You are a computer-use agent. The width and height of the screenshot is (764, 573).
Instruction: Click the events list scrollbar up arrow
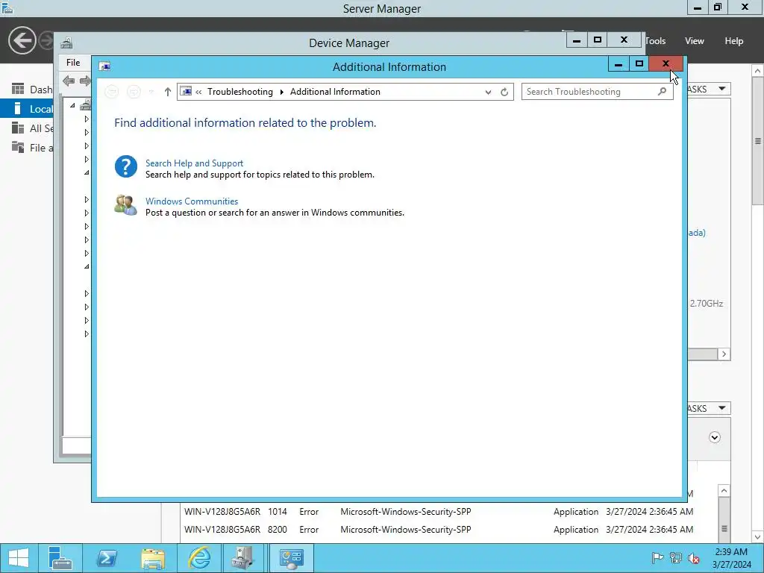click(724, 491)
